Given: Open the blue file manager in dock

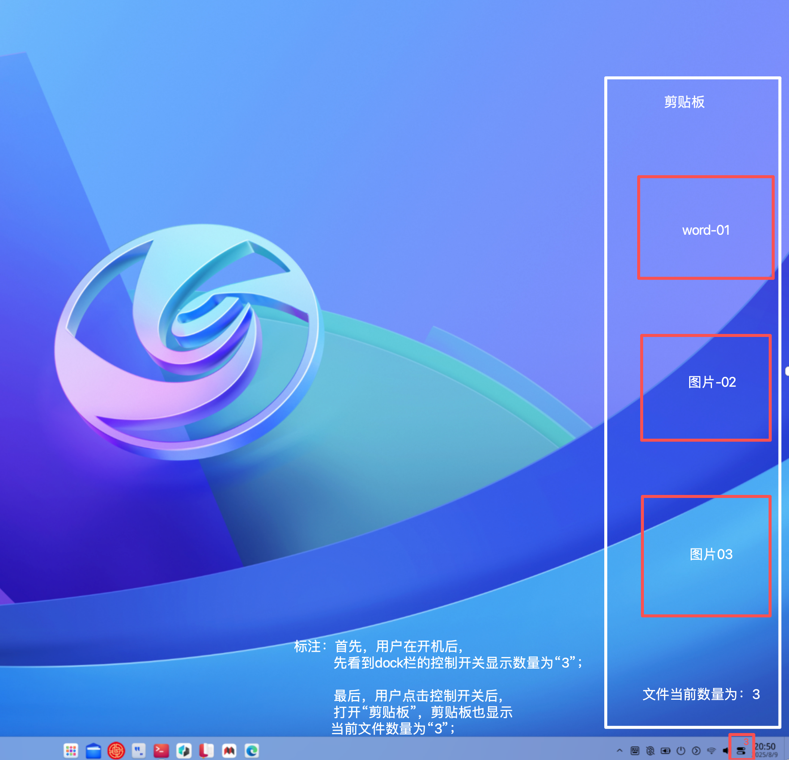Looking at the screenshot, I should [93, 750].
